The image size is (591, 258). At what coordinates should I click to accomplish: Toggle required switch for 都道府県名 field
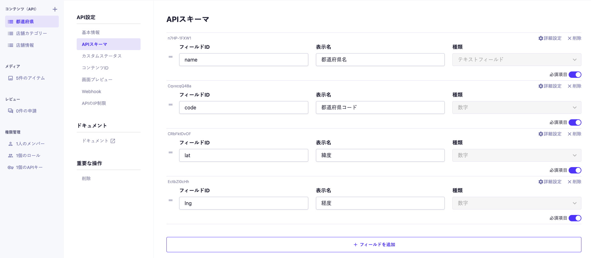tap(575, 75)
